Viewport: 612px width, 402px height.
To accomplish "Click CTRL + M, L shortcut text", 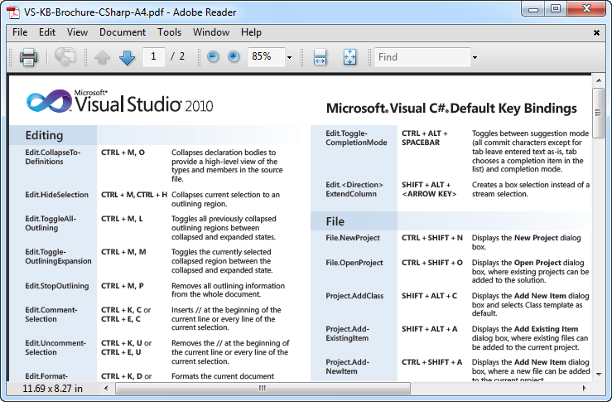I will pyautogui.click(x=122, y=219).
